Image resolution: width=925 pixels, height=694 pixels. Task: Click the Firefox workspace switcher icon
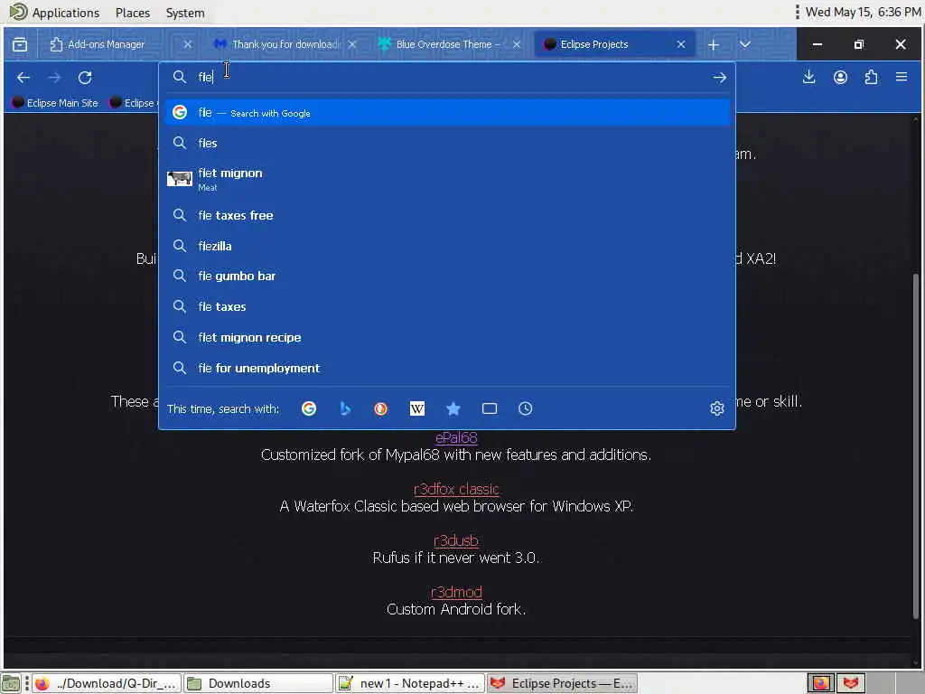click(x=820, y=683)
